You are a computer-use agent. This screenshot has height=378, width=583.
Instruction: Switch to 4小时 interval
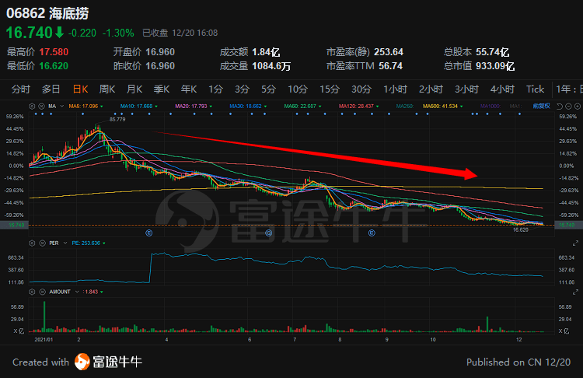pyautogui.click(x=502, y=89)
